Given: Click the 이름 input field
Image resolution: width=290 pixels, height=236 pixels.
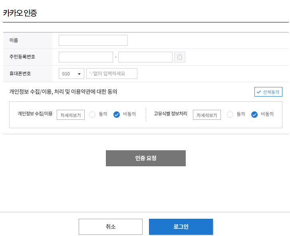Looking at the screenshot, I should tap(93, 40).
